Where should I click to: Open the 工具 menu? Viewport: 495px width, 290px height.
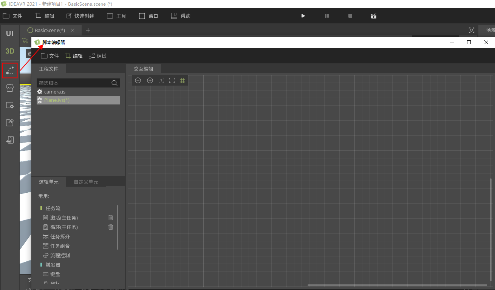(x=116, y=16)
